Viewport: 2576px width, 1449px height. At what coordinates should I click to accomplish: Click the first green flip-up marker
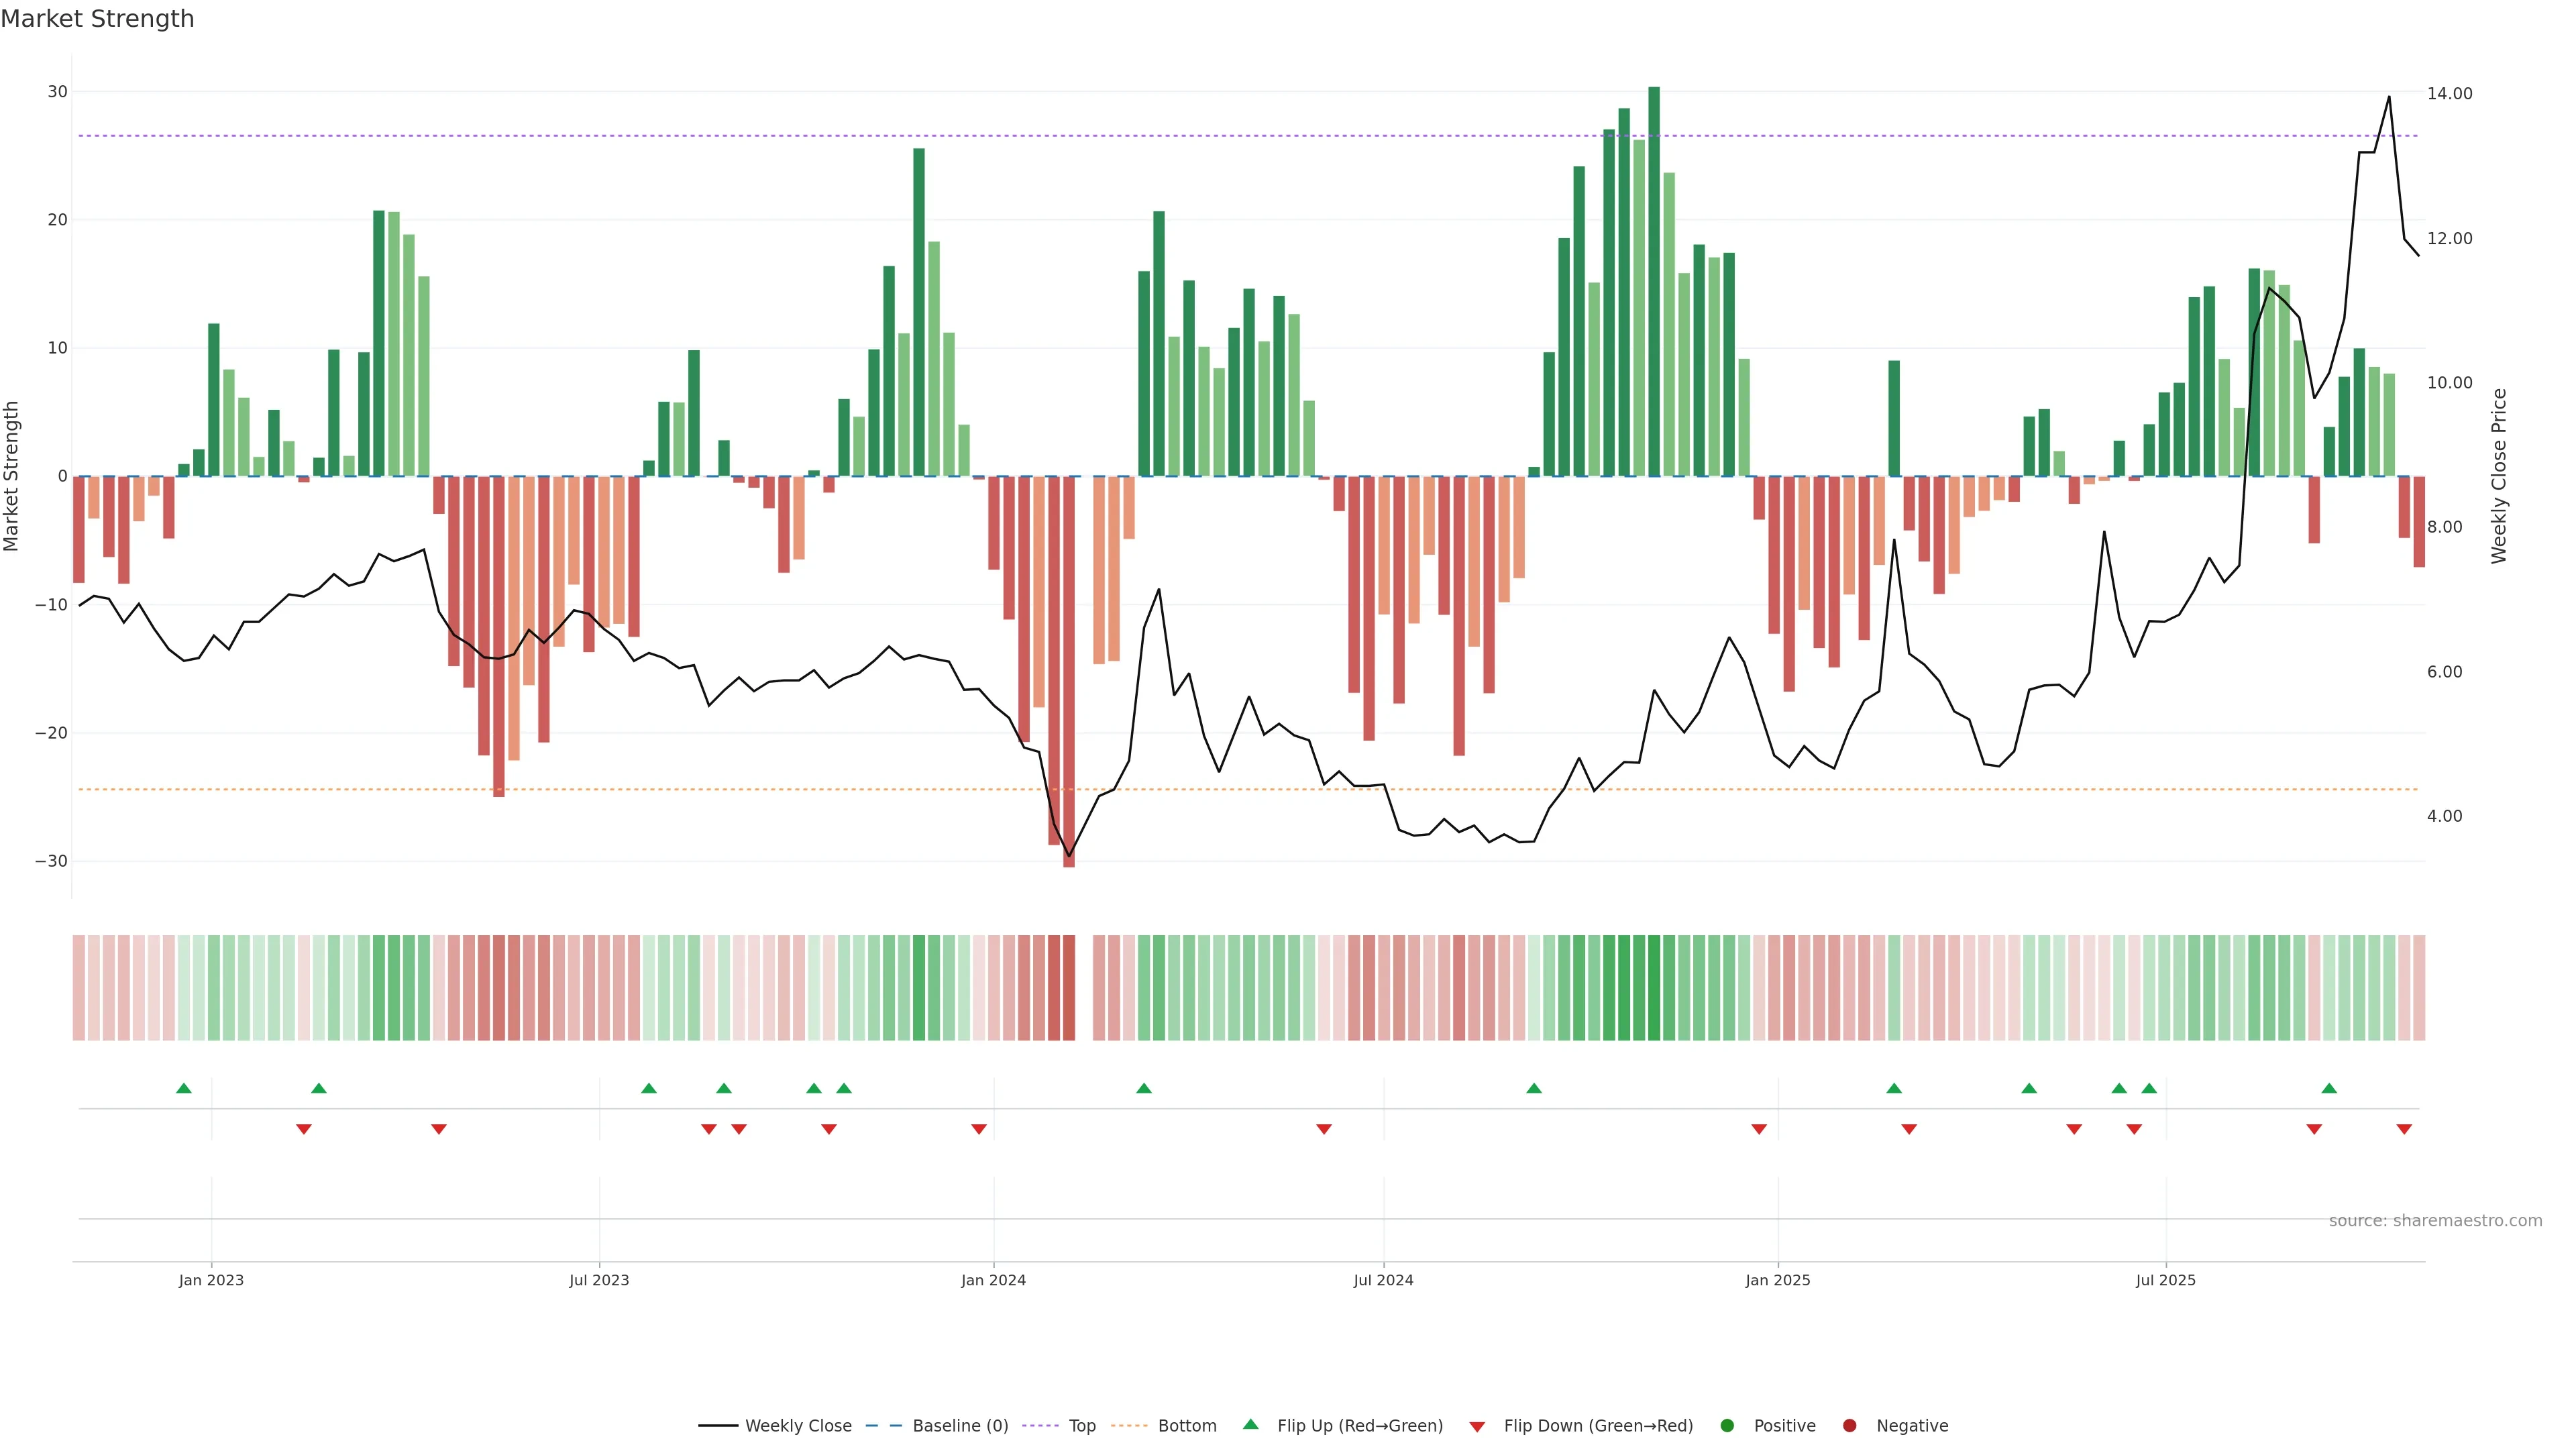(x=183, y=1088)
